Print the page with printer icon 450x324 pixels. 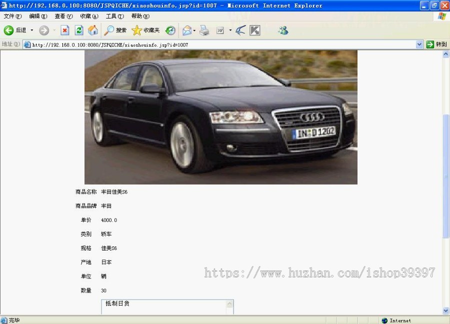(204, 30)
